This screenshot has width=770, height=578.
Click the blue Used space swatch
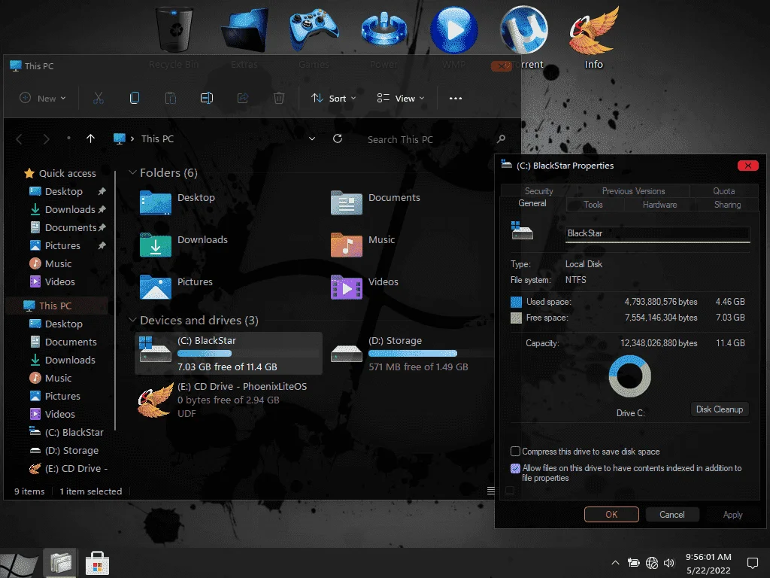(x=516, y=302)
